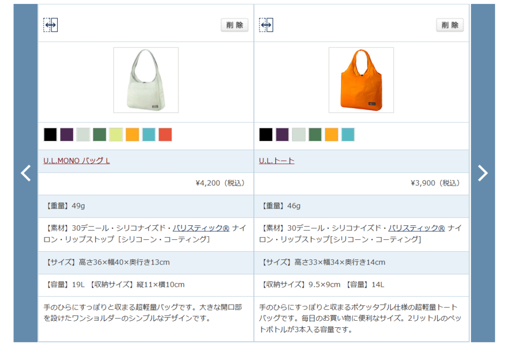506x347 pixels.
Task: Select purple swatch for U.L.MONO バッグ L
Action: [67, 134]
